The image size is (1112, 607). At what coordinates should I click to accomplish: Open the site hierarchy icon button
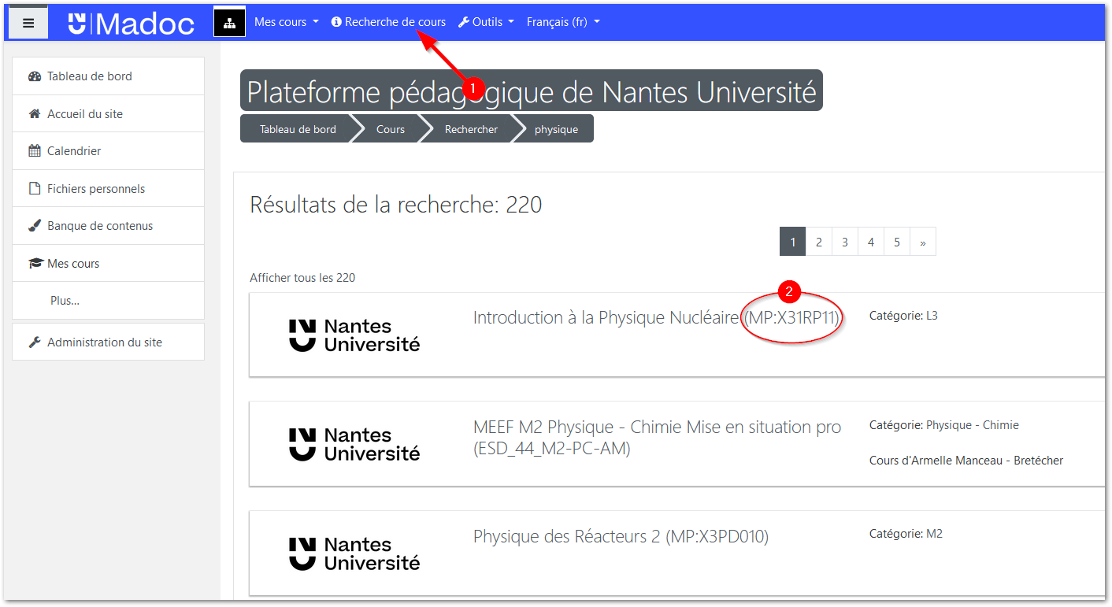click(229, 23)
